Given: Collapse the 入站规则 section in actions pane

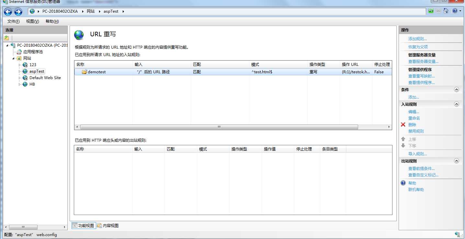Looking at the screenshot, I should pos(457,104).
